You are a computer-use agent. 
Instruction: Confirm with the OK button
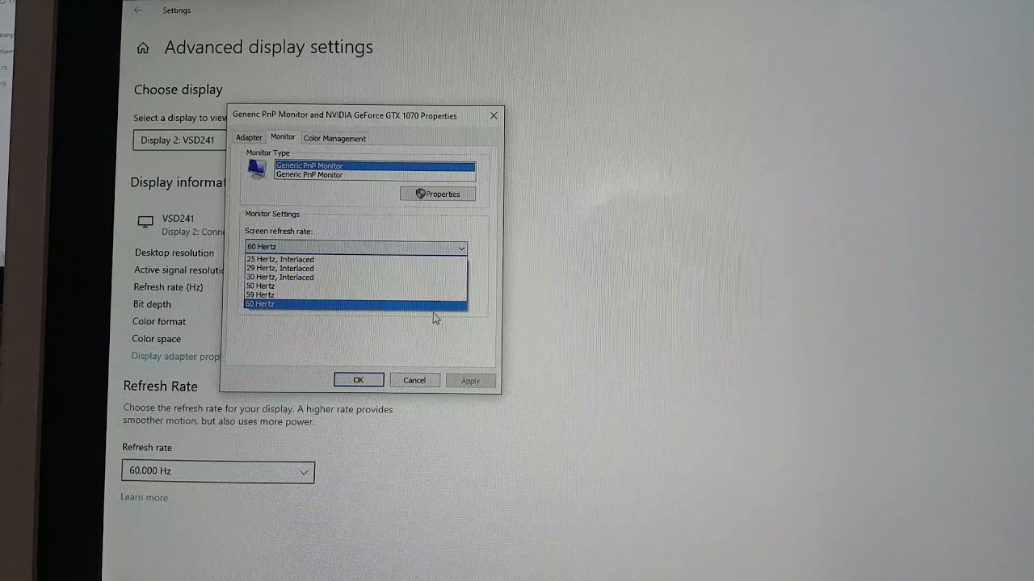[x=359, y=380]
